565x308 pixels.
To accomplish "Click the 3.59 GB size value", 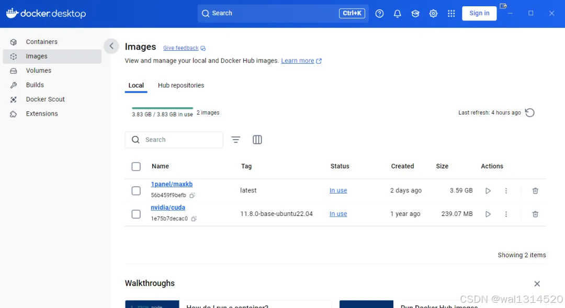I will tap(461, 190).
